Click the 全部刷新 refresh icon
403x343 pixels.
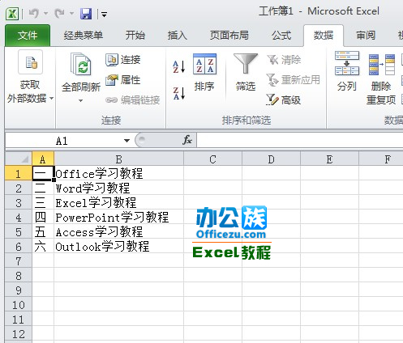pos(81,65)
